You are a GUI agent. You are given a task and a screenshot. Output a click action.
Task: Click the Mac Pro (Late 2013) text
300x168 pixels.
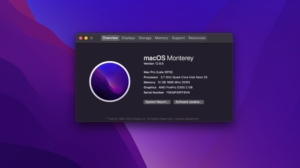(x=158, y=72)
